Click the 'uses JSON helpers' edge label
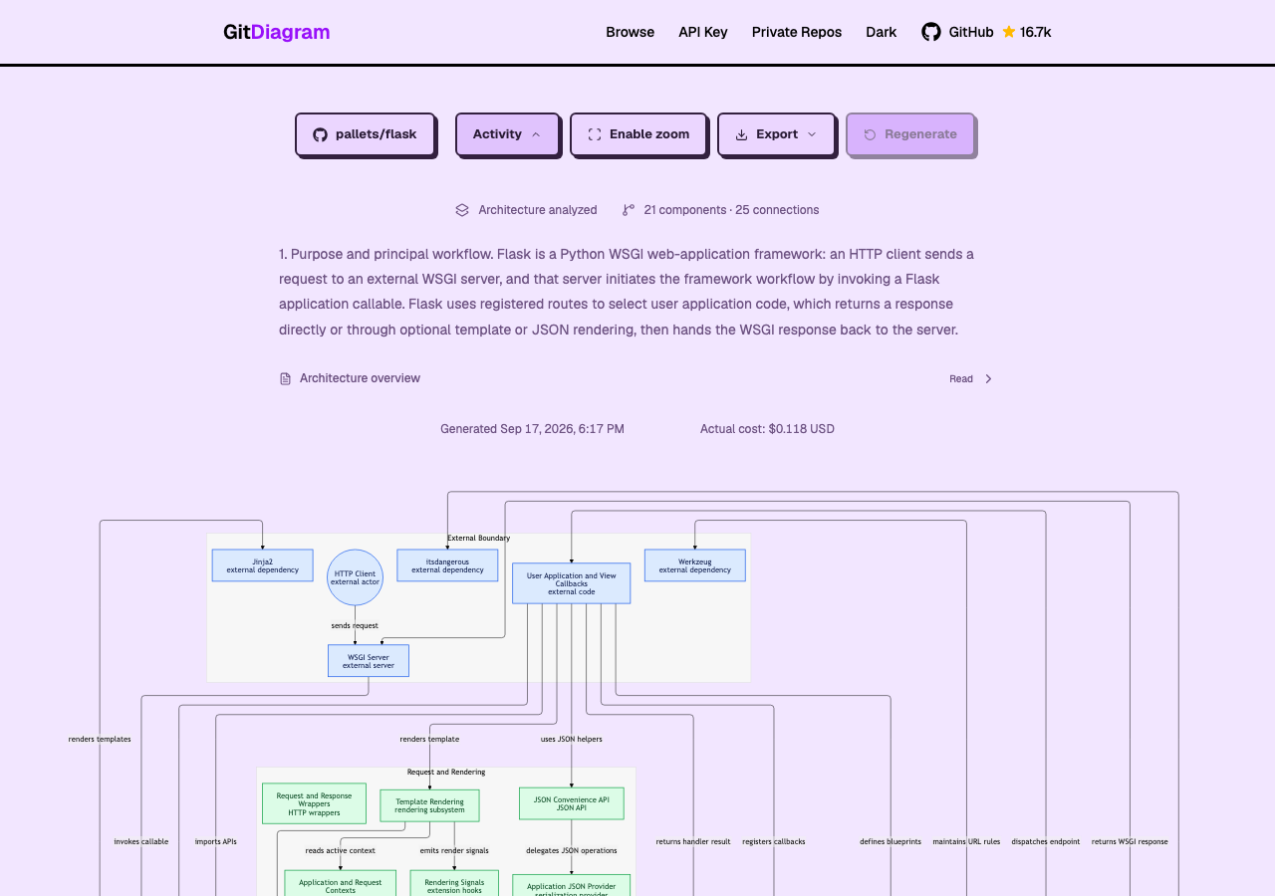 572,739
